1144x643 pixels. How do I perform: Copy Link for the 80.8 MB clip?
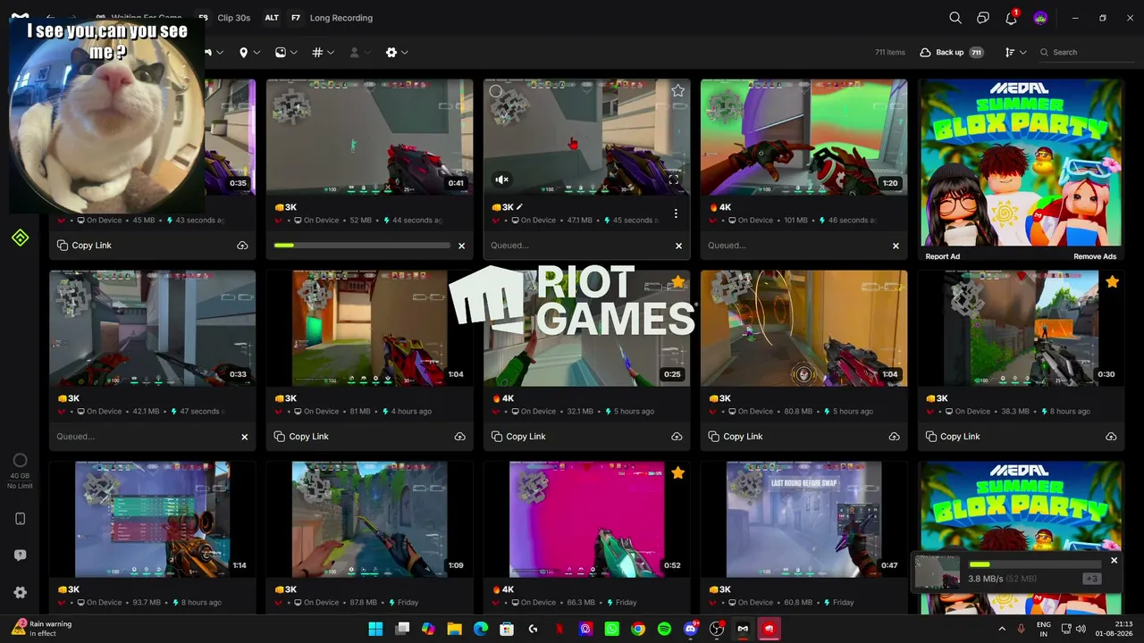pyautogui.click(x=736, y=437)
